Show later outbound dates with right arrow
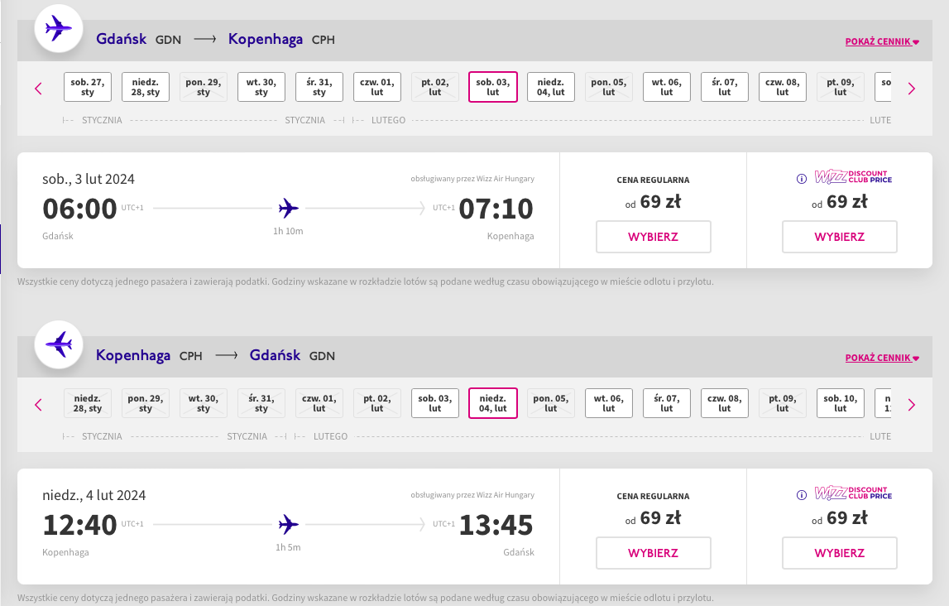This screenshot has width=949, height=606. (912, 89)
